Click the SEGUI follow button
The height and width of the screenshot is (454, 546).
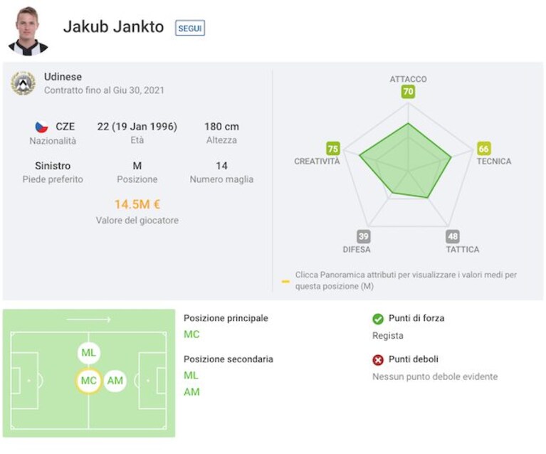coord(190,28)
